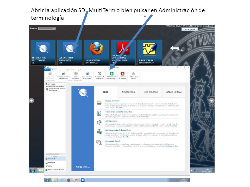
Task: Open MultiTerm Termbase Creation Guide PDF tile
Action: pos(123,52)
